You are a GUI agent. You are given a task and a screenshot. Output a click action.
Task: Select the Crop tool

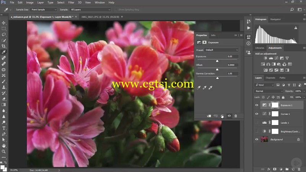pos(3,46)
